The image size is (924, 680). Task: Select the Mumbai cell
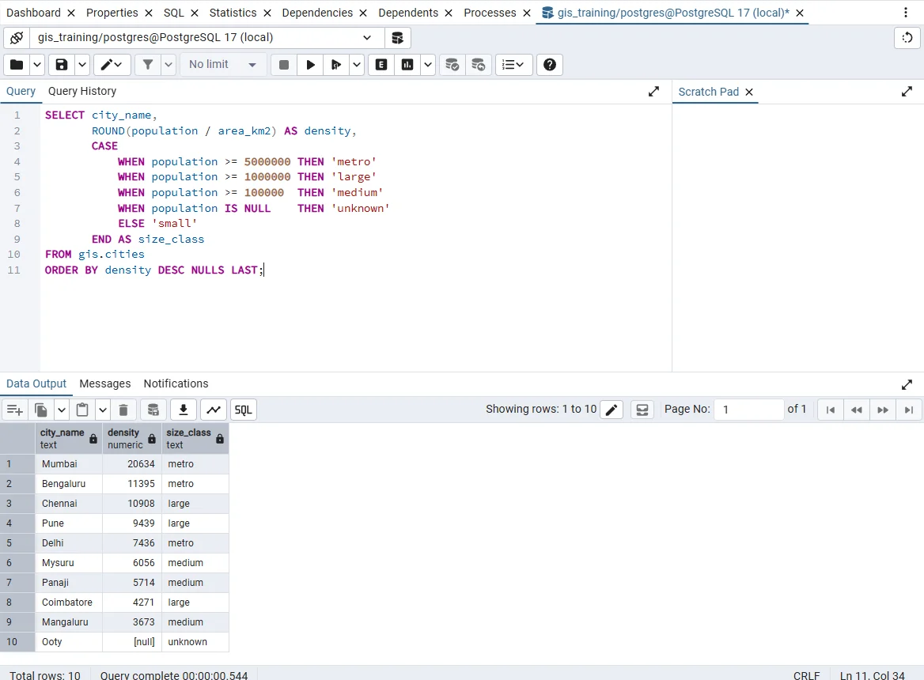point(68,464)
